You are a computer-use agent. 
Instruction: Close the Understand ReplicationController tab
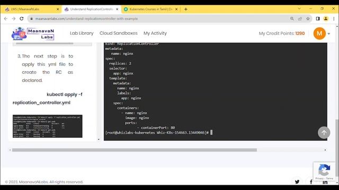pyautogui.click(x=117, y=9)
